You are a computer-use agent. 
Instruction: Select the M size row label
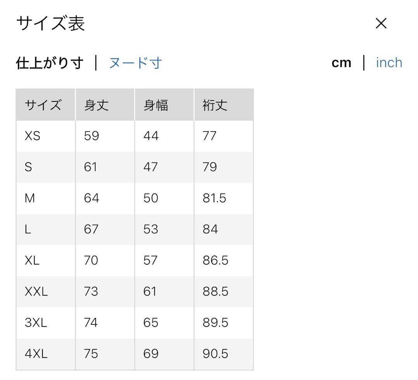(x=30, y=198)
